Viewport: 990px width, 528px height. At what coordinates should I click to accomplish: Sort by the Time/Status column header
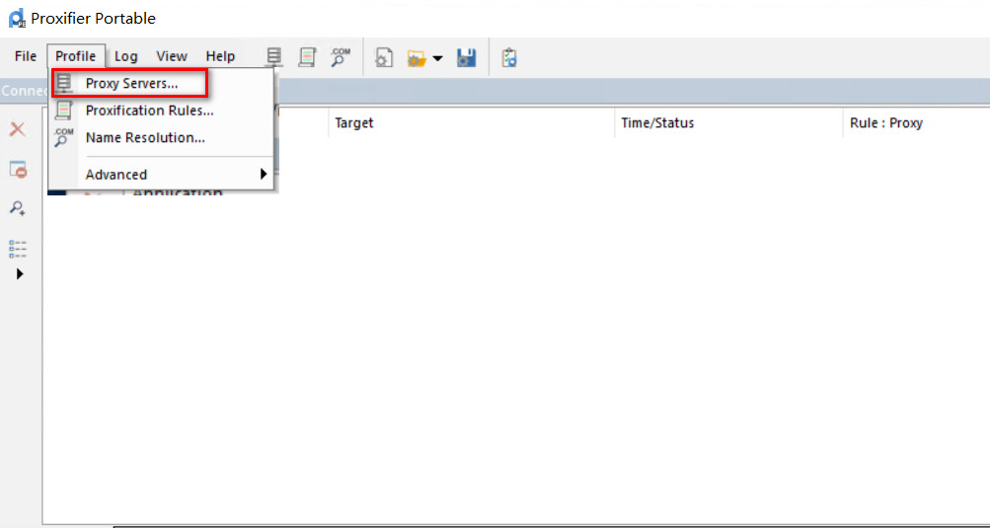[x=657, y=123]
